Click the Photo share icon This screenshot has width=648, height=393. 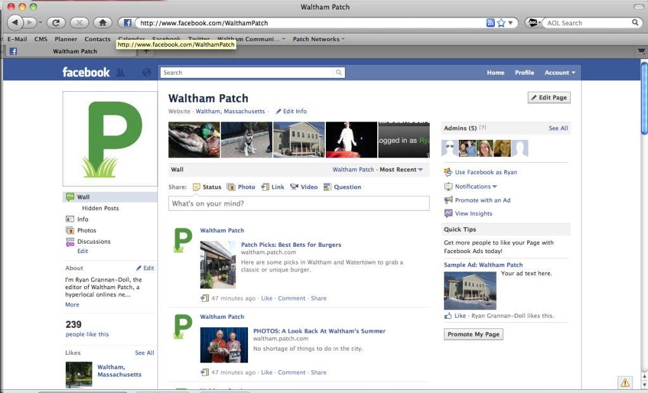(x=231, y=187)
